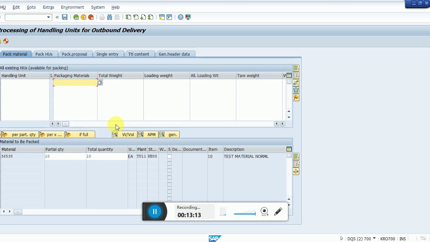Image resolution: width=430 pixels, height=242 pixels.
Task: Pause the screen recording
Action: pyautogui.click(x=155, y=211)
